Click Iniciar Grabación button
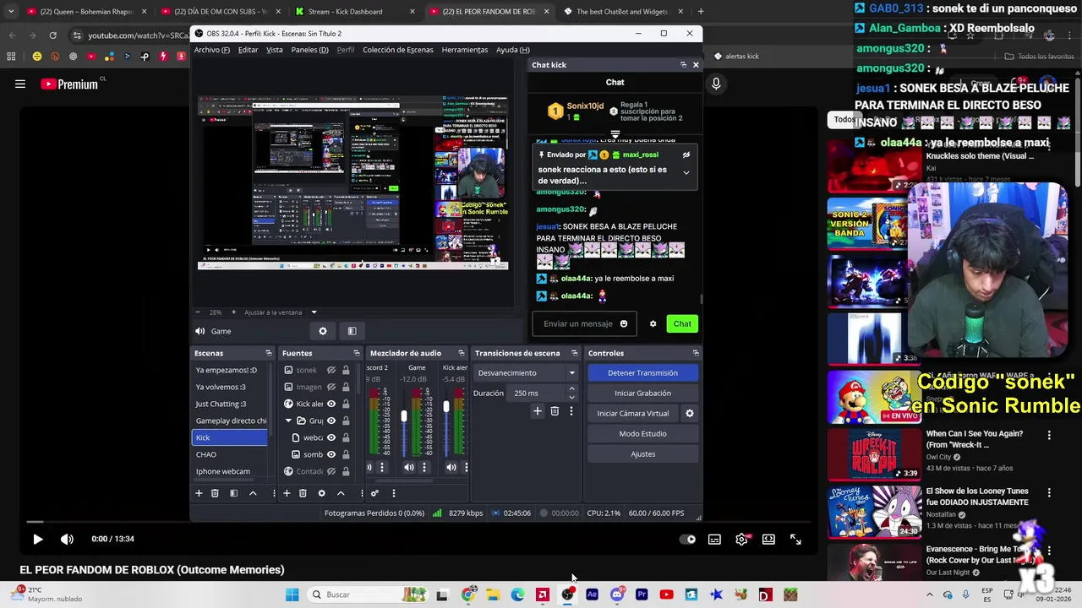The image size is (1082, 608). (642, 393)
